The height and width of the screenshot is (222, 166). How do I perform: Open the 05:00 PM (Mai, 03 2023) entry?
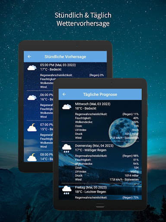[x=58, y=65]
